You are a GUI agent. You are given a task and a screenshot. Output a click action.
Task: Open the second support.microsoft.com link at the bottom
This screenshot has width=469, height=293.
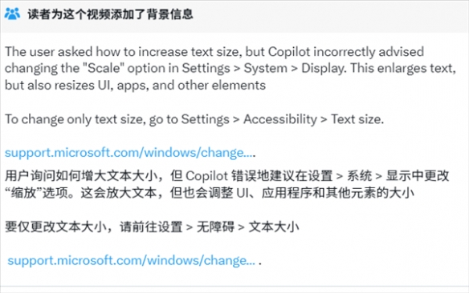pyautogui.click(x=132, y=260)
